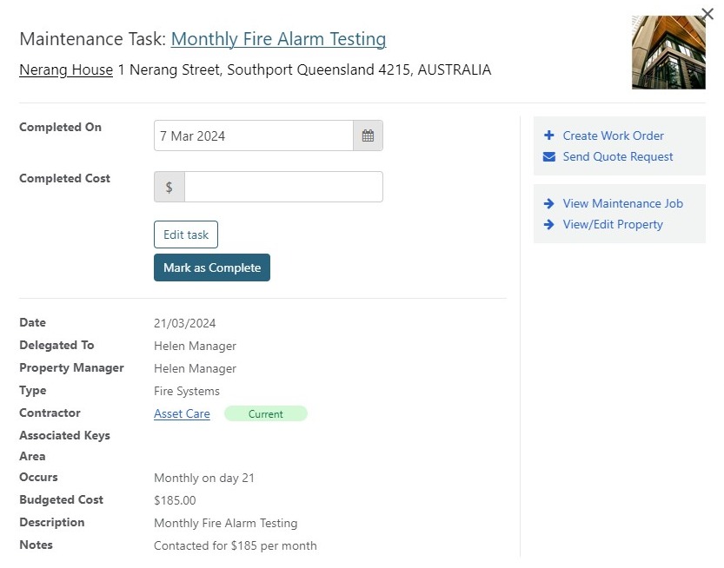Open the Asset Care contractor link
724x568 pixels.
click(182, 414)
